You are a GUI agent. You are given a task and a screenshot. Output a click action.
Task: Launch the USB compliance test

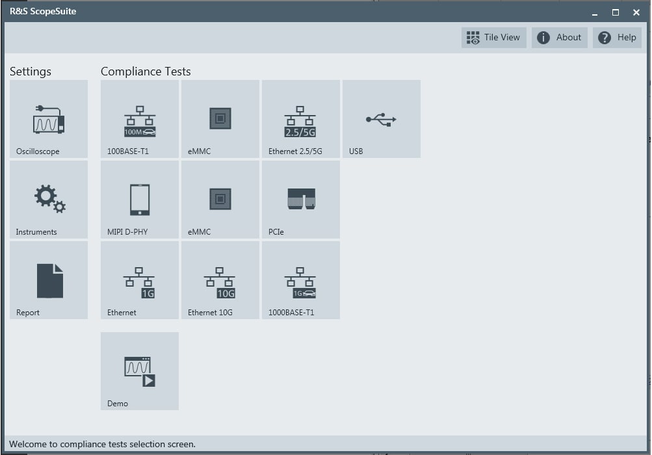click(381, 119)
